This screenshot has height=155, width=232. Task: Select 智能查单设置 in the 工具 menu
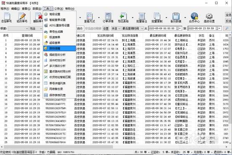click(x=60, y=20)
